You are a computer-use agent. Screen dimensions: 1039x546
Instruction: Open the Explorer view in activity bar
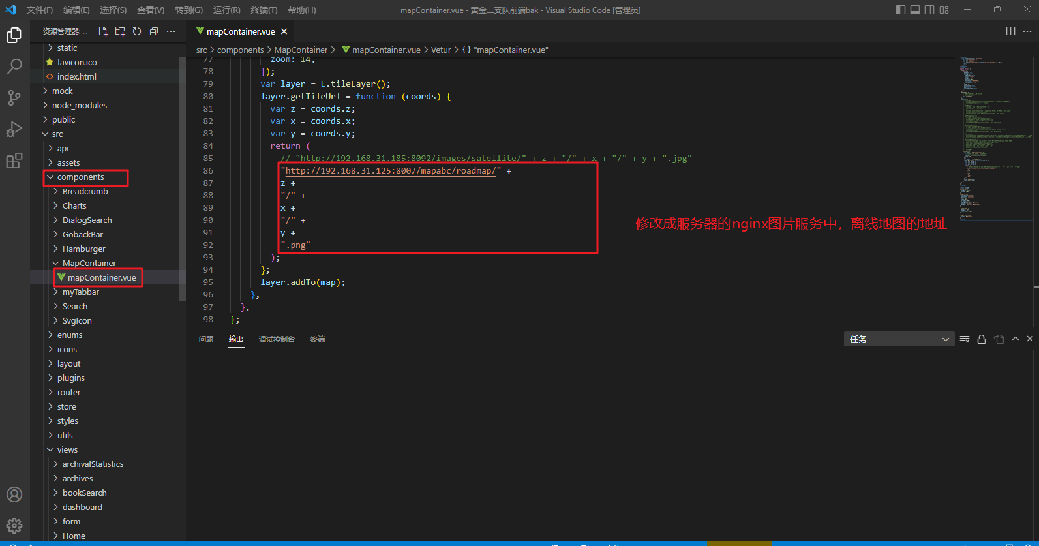[x=14, y=35]
